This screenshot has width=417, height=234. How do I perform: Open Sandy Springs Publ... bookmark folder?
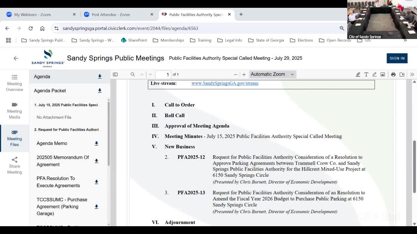click(43, 40)
